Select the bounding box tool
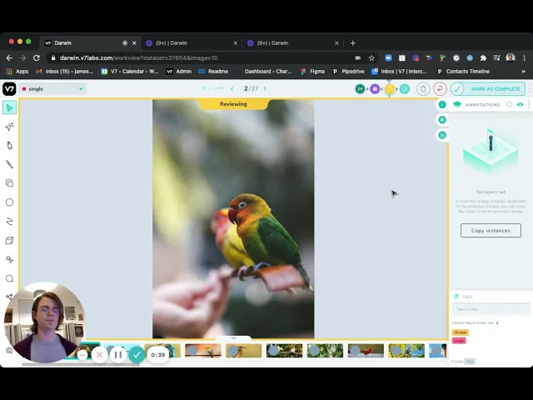Image resolution: width=533 pixels, height=400 pixels. coord(9,183)
